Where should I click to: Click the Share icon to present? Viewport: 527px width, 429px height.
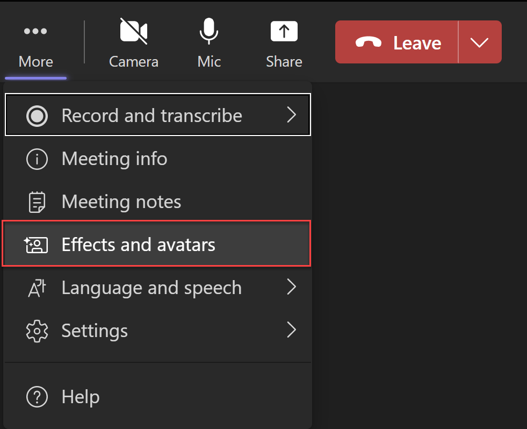click(x=284, y=31)
